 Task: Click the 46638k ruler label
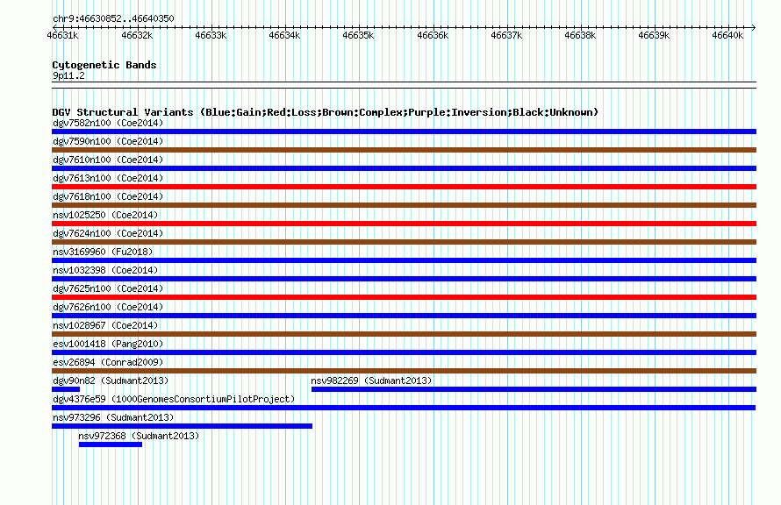580,35
